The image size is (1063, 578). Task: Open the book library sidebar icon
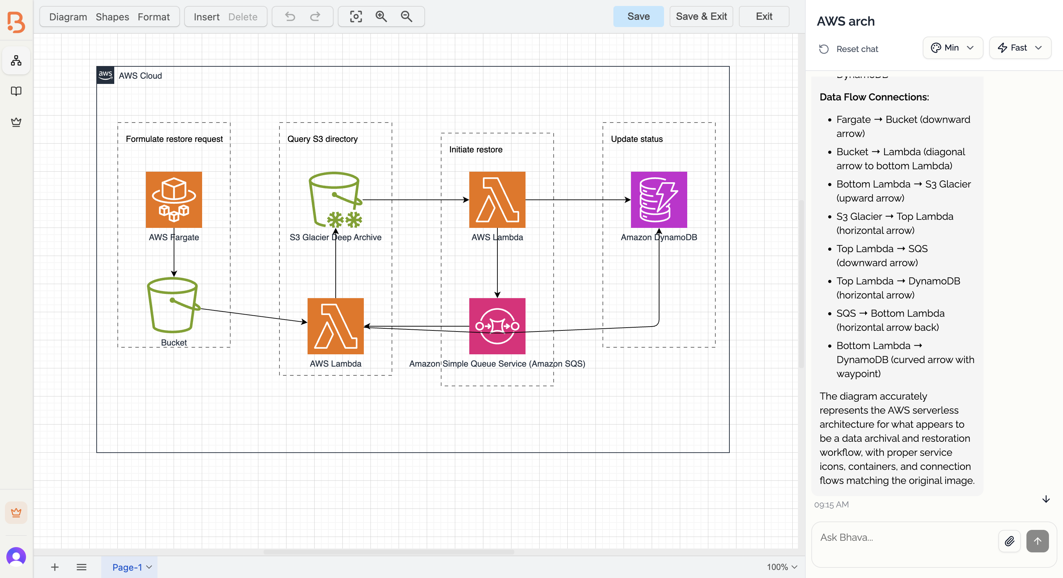click(x=16, y=91)
